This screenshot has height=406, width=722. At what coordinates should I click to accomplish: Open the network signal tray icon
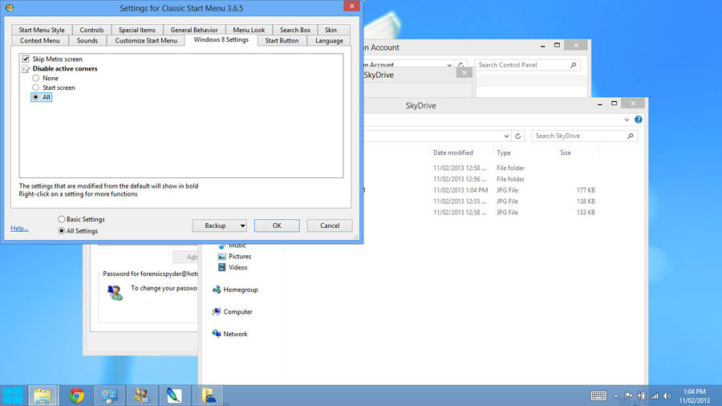[x=655, y=396]
